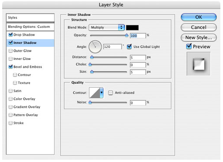Select the Inner Glow label
This screenshot has height=162, width=223.
coord(22,59)
